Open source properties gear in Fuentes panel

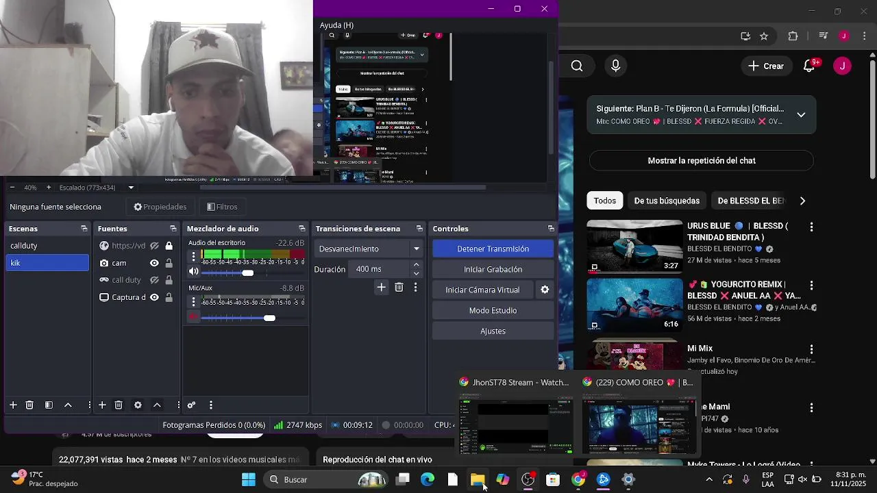pyautogui.click(x=138, y=405)
